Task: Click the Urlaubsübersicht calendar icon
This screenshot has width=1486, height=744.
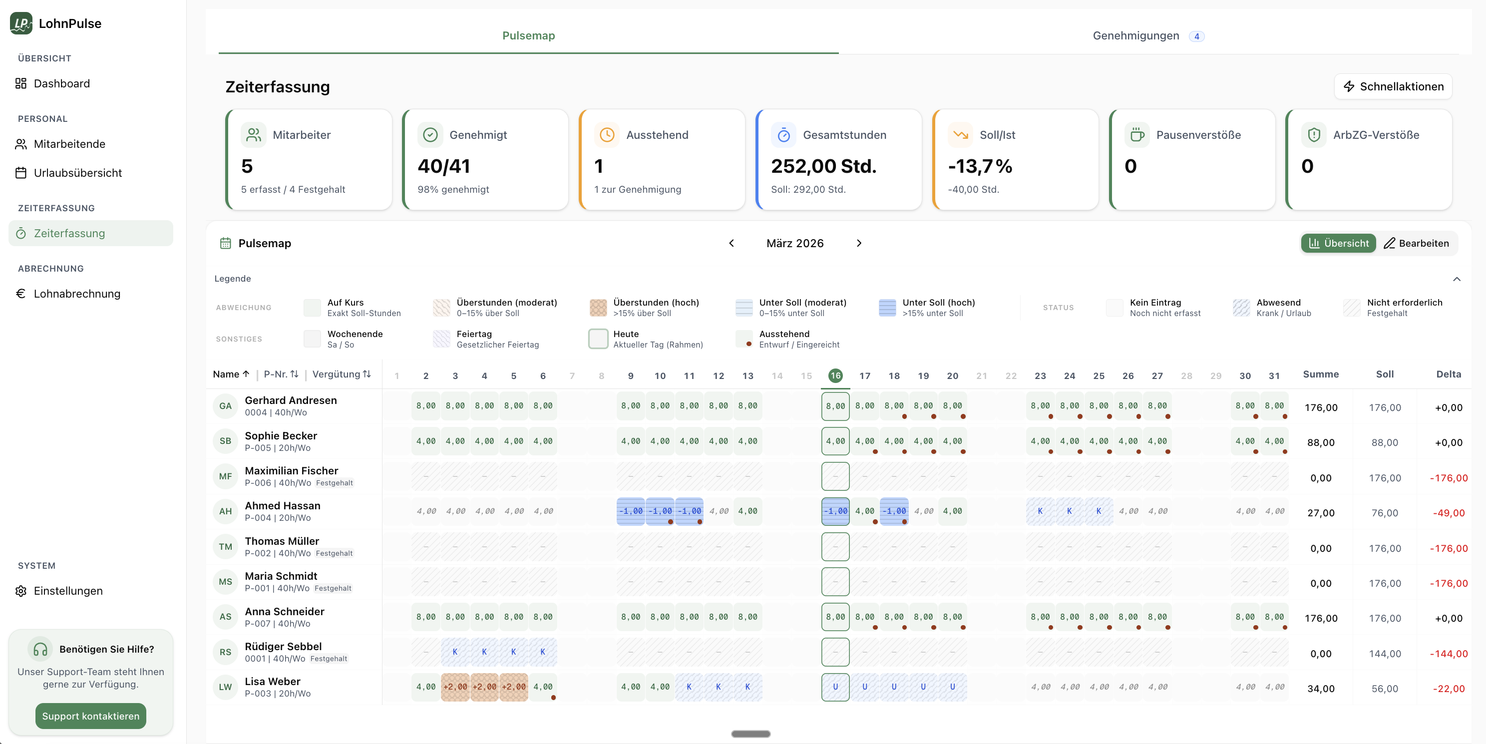Action: pyautogui.click(x=21, y=173)
